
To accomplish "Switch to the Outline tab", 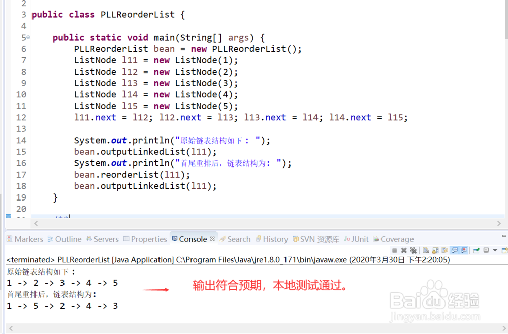I will click(x=65, y=239).
